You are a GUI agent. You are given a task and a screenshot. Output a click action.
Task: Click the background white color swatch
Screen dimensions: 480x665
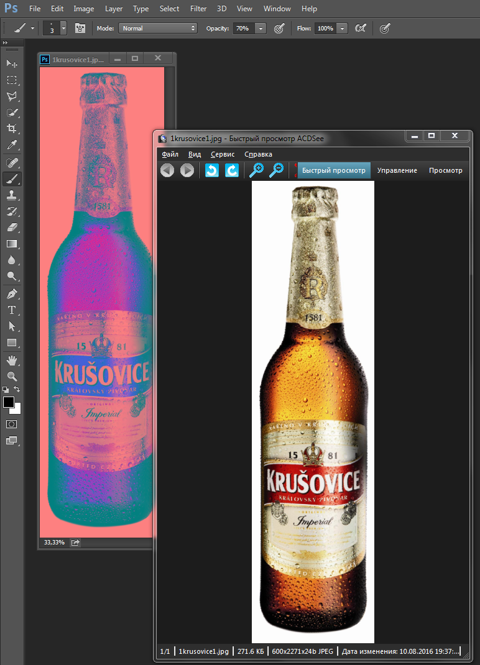coord(17,410)
